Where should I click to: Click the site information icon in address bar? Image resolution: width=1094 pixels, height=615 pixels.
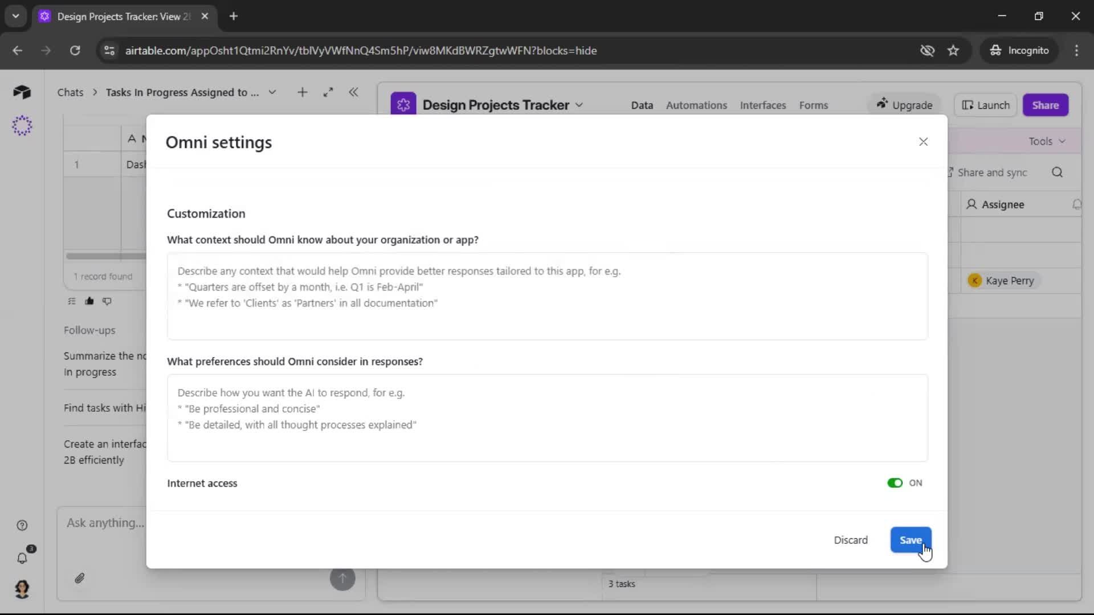tap(109, 50)
